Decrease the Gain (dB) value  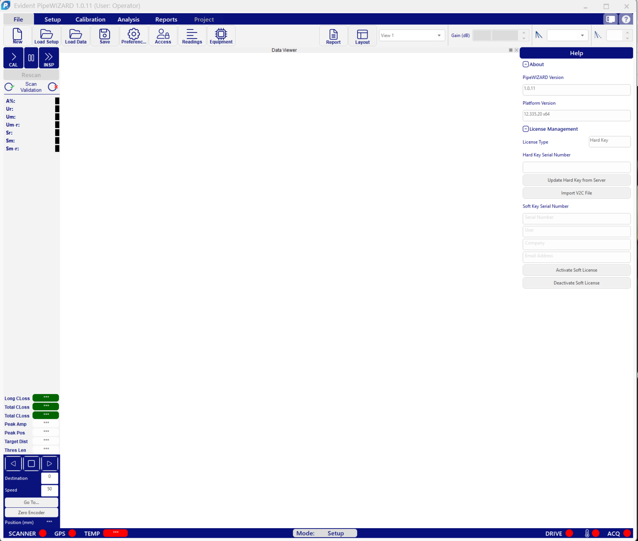tap(524, 38)
